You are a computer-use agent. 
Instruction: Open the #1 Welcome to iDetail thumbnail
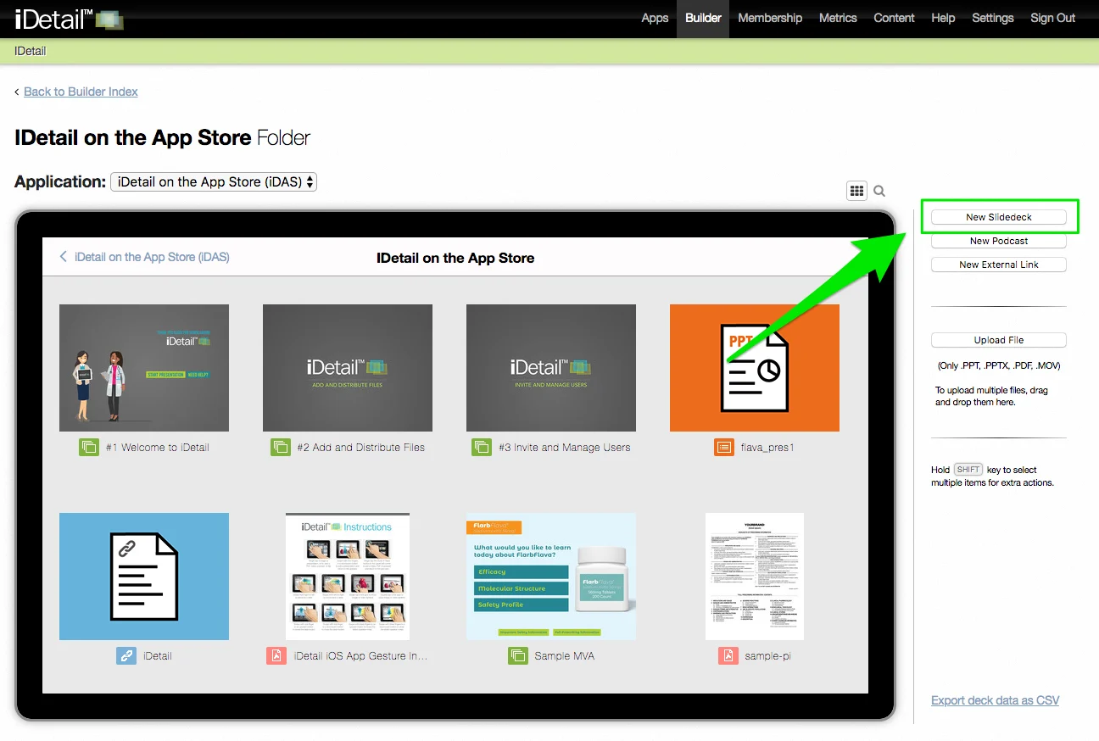click(x=144, y=368)
